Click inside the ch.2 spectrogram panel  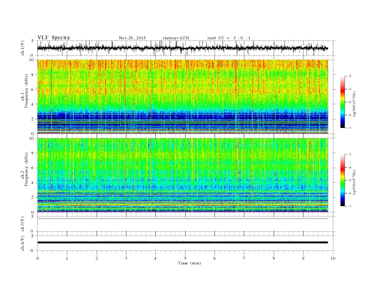click(x=182, y=175)
